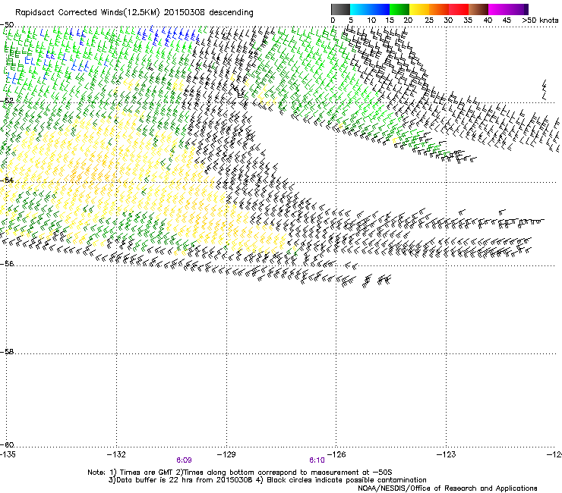Click the "-129" longitude label
This screenshot has width=562, height=493.
226,454
